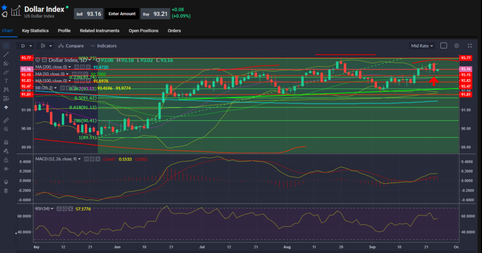This screenshot has width=482, height=253.
Task: Delete drawings with trash icon
Action: tap(6, 191)
